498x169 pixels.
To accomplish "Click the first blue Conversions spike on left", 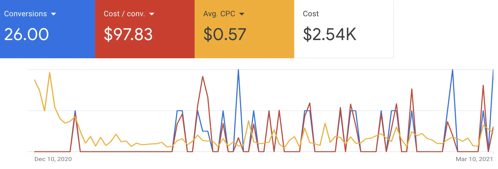I will coord(75,111).
